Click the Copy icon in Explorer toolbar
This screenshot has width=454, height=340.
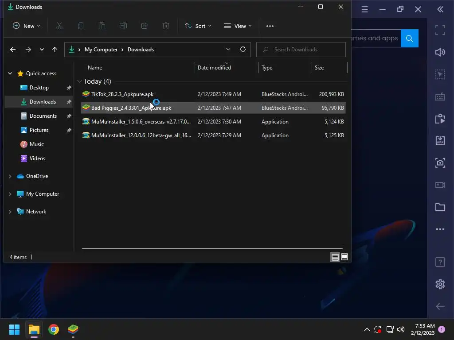click(x=81, y=26)
